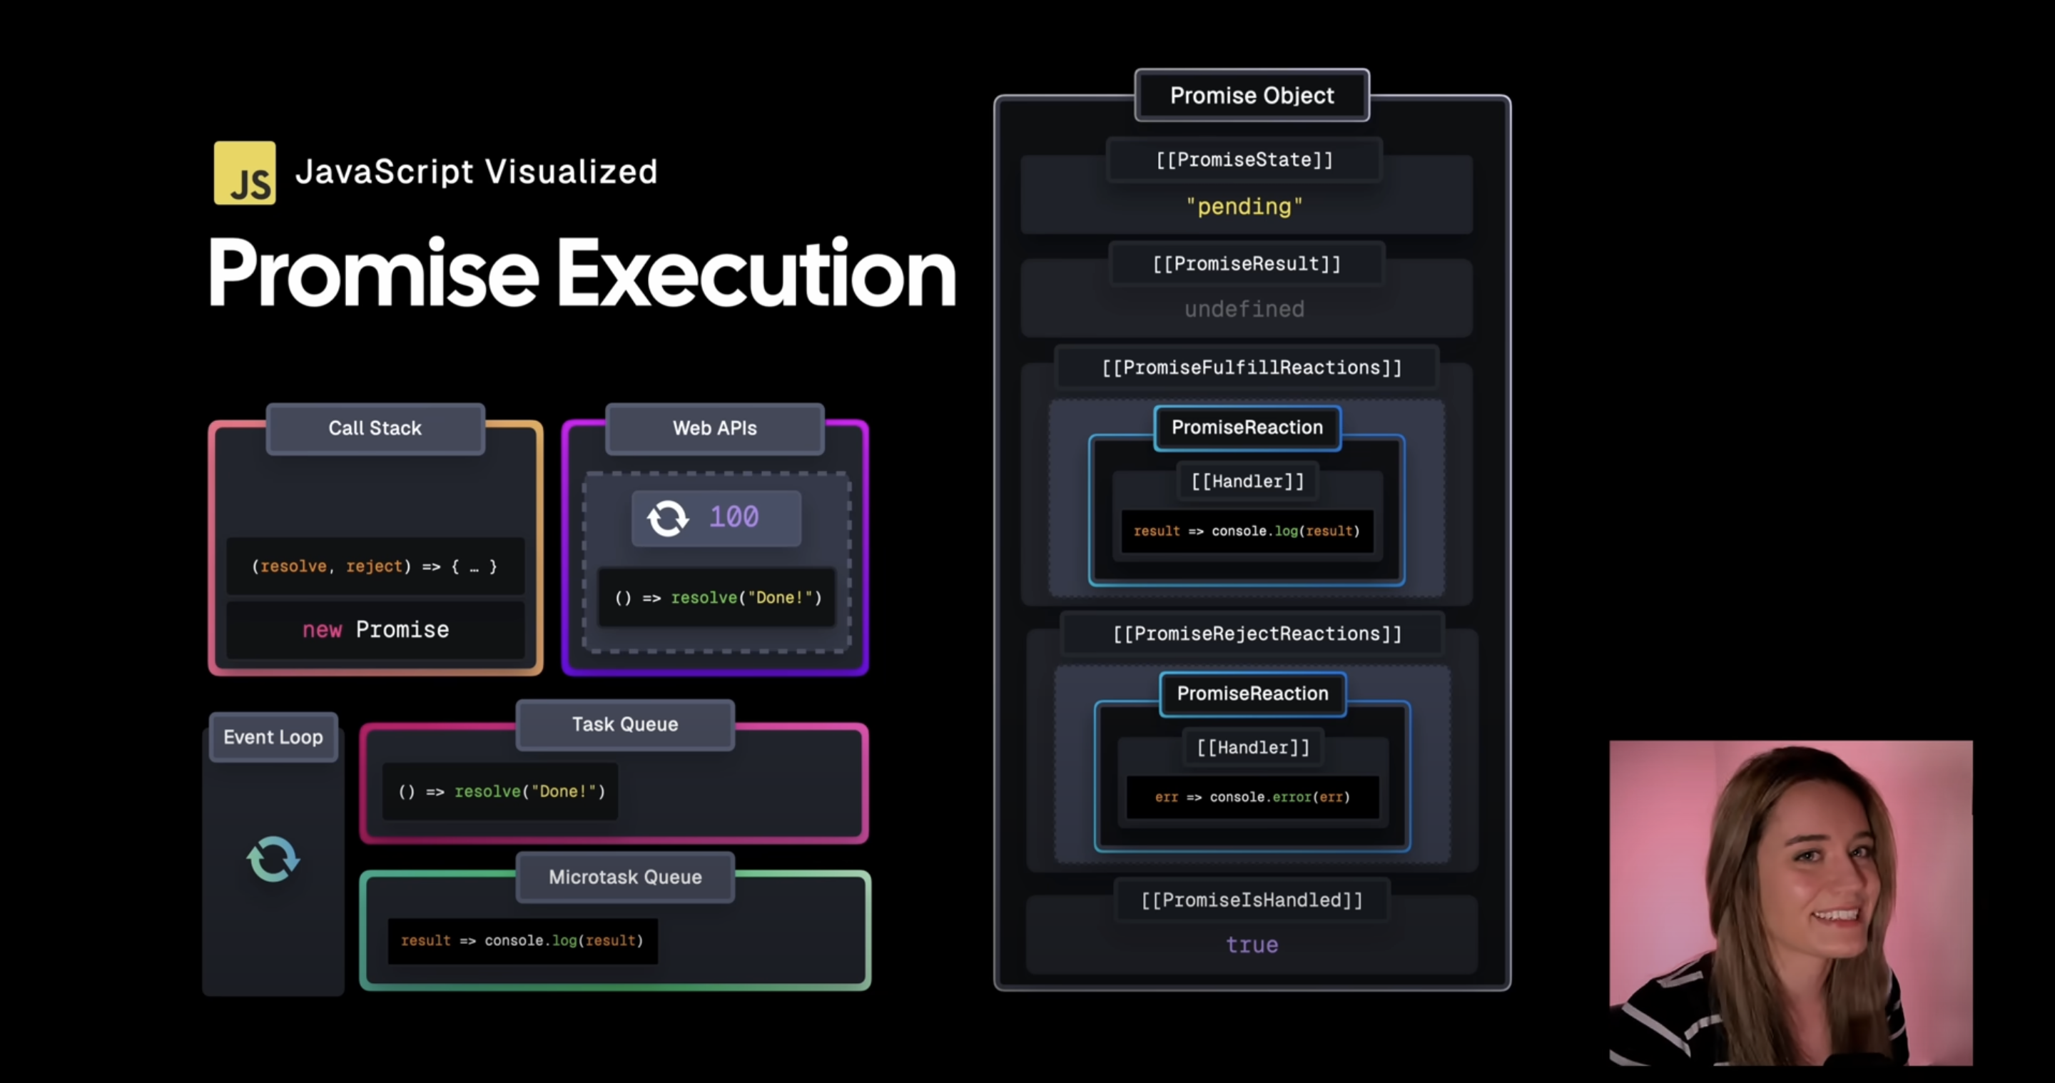This screenshot has width=2055, height=1083.
Task: Click the Promise Object title box
Action: (x=1251, y=96)
